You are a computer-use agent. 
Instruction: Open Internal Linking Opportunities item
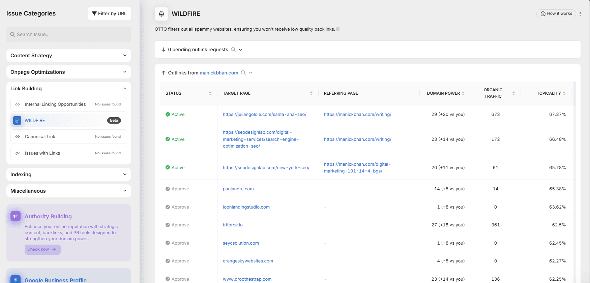[x=55, y=104]
